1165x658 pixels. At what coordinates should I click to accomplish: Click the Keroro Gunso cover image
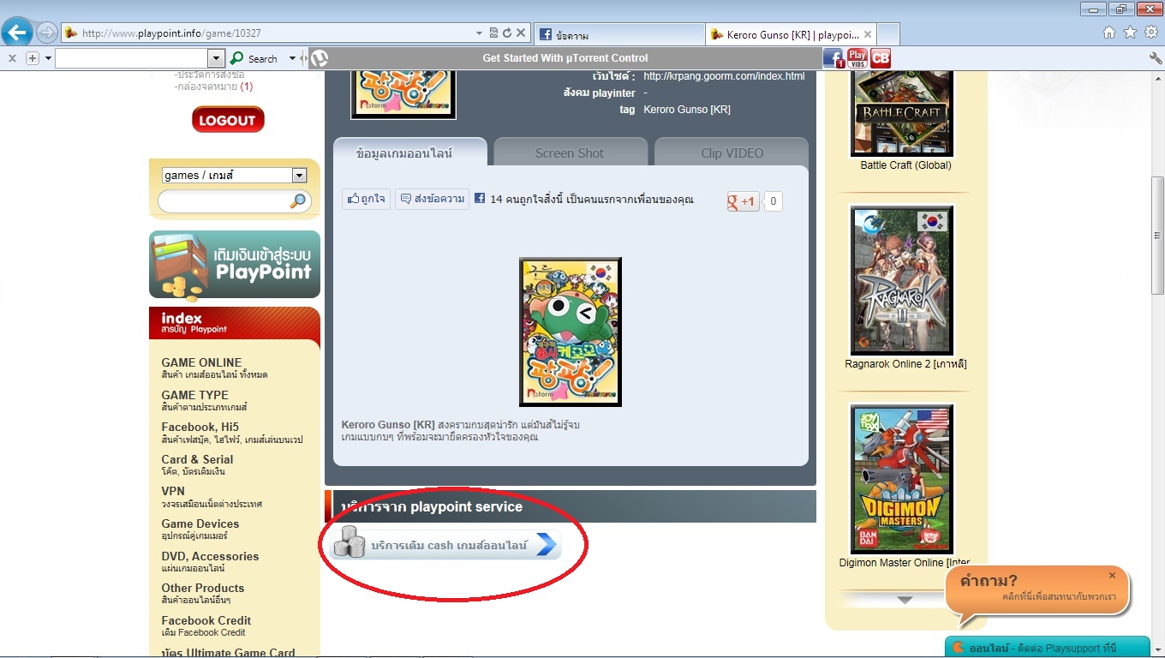[x=571, y=332]
